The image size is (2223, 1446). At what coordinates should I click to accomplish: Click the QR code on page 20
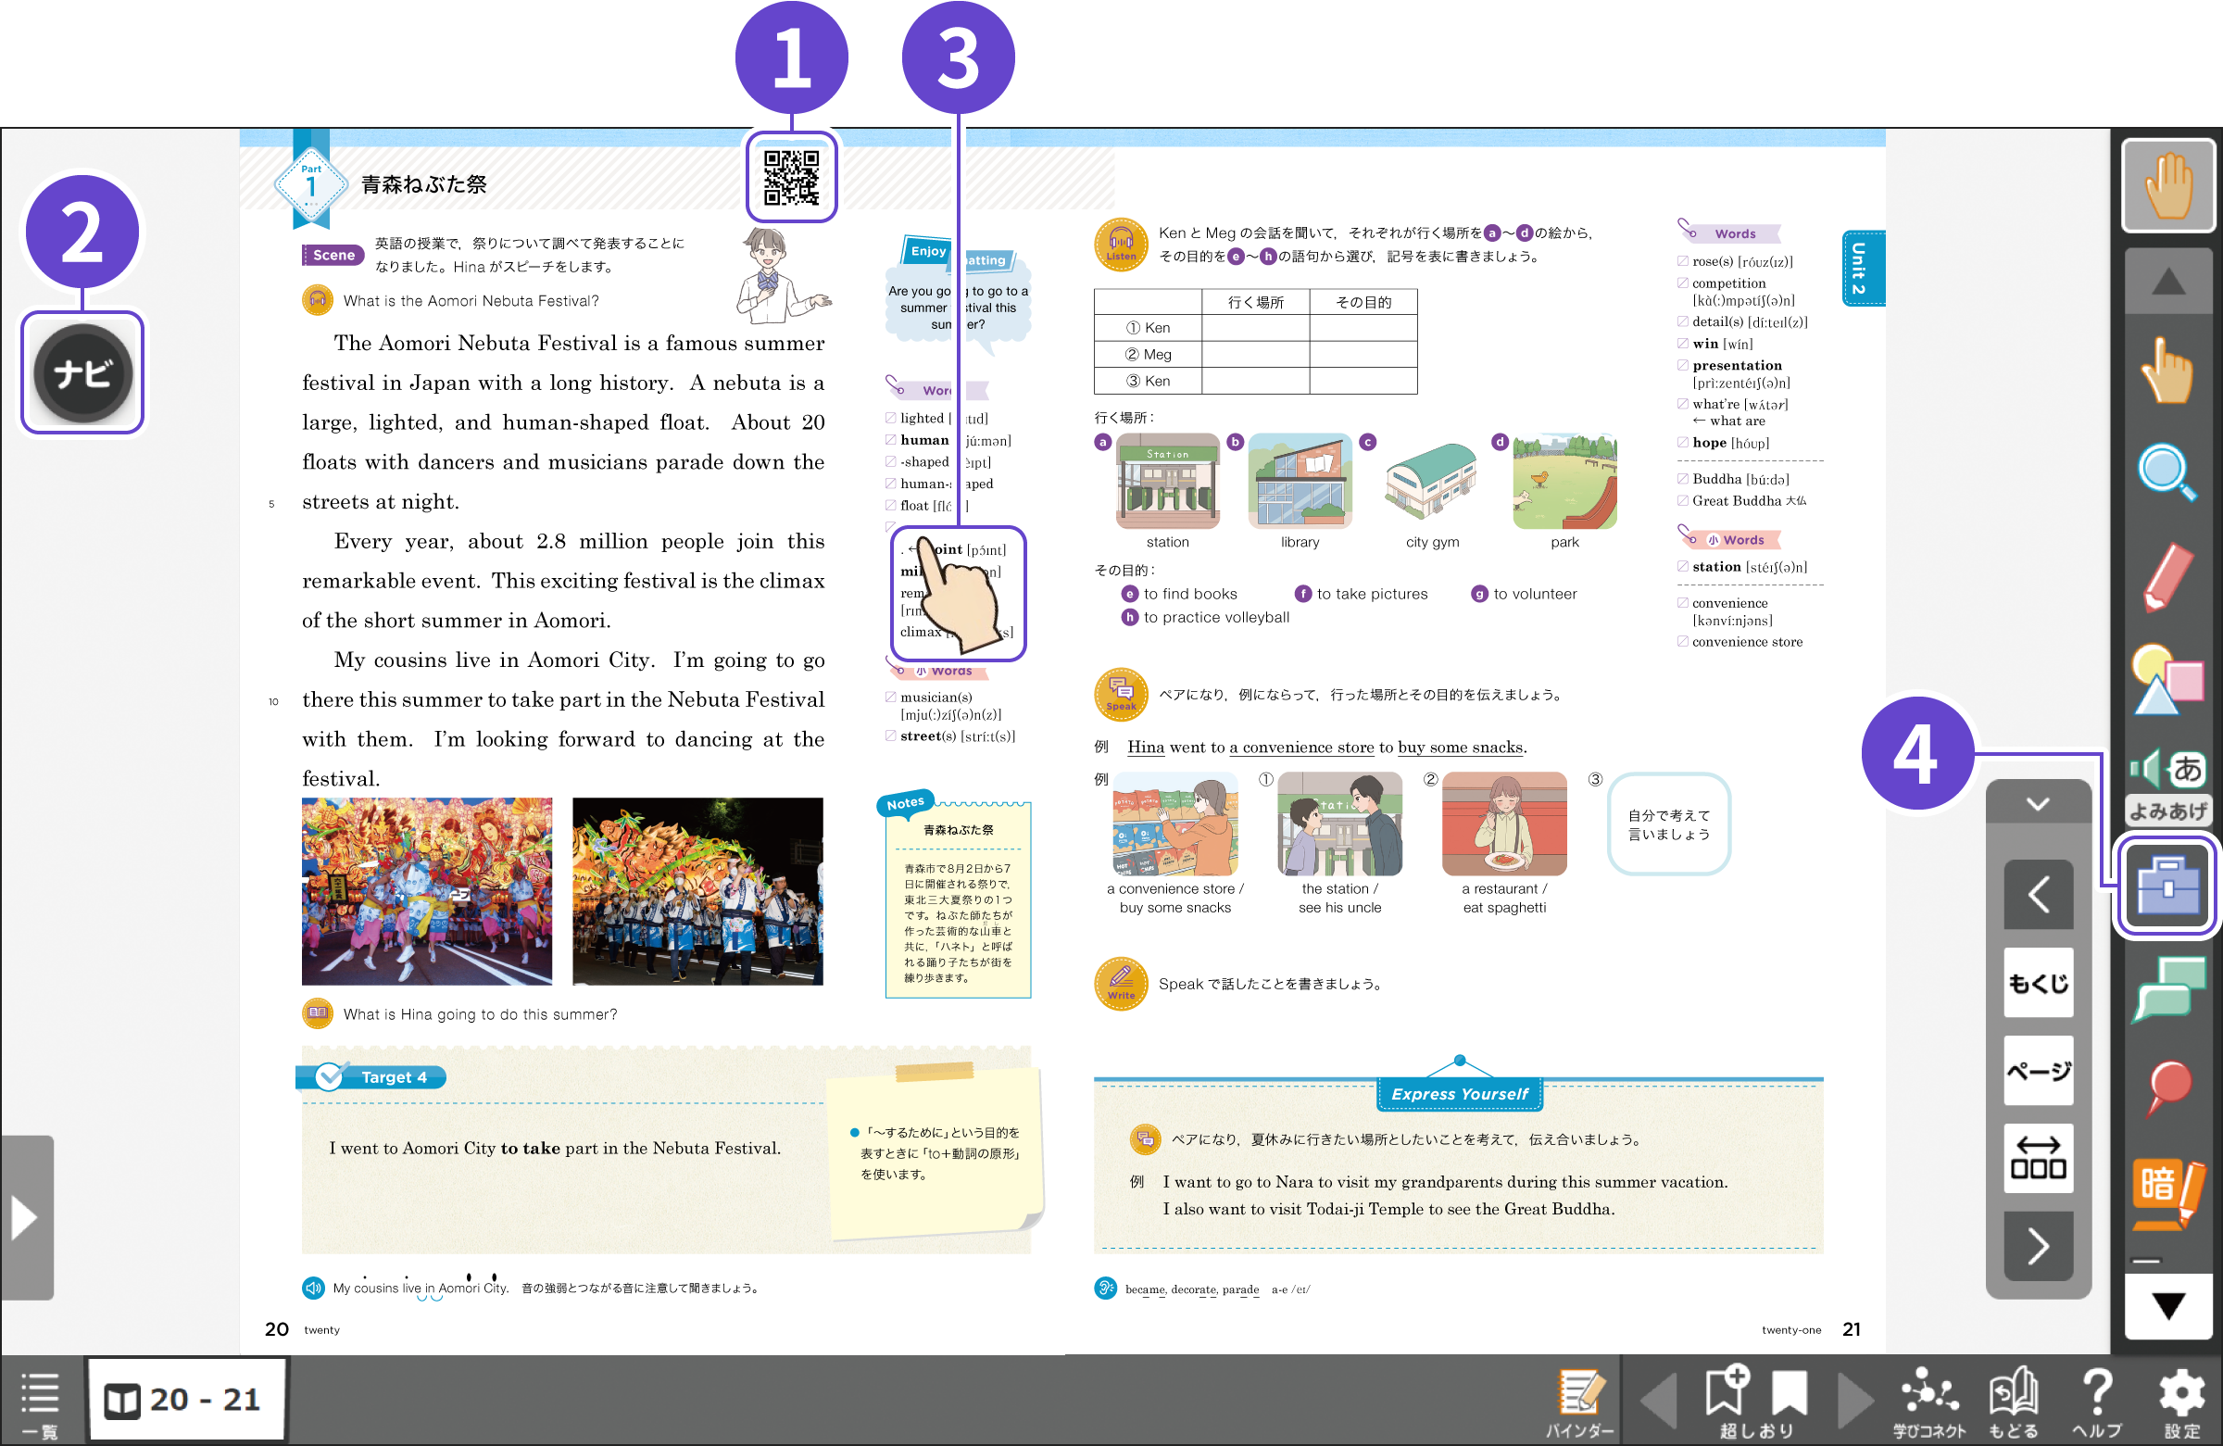point(791,178)
